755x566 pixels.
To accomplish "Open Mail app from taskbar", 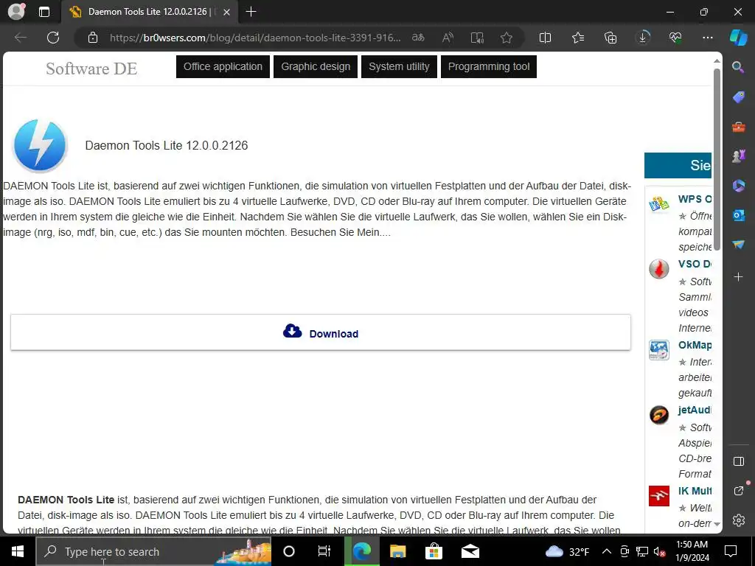I will [x=470, y=551].
